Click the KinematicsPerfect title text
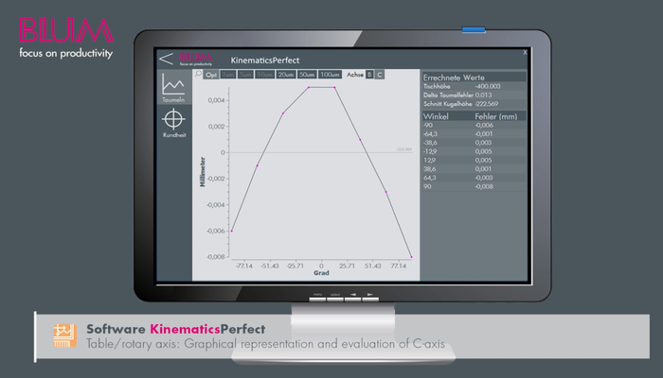This screenshot has width=663, height=378. click(264, 60)
